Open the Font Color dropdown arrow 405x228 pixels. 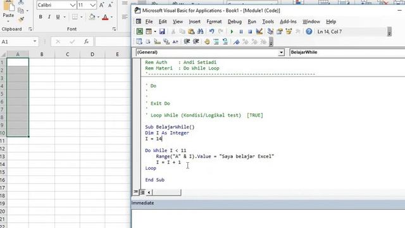point(111,17)
